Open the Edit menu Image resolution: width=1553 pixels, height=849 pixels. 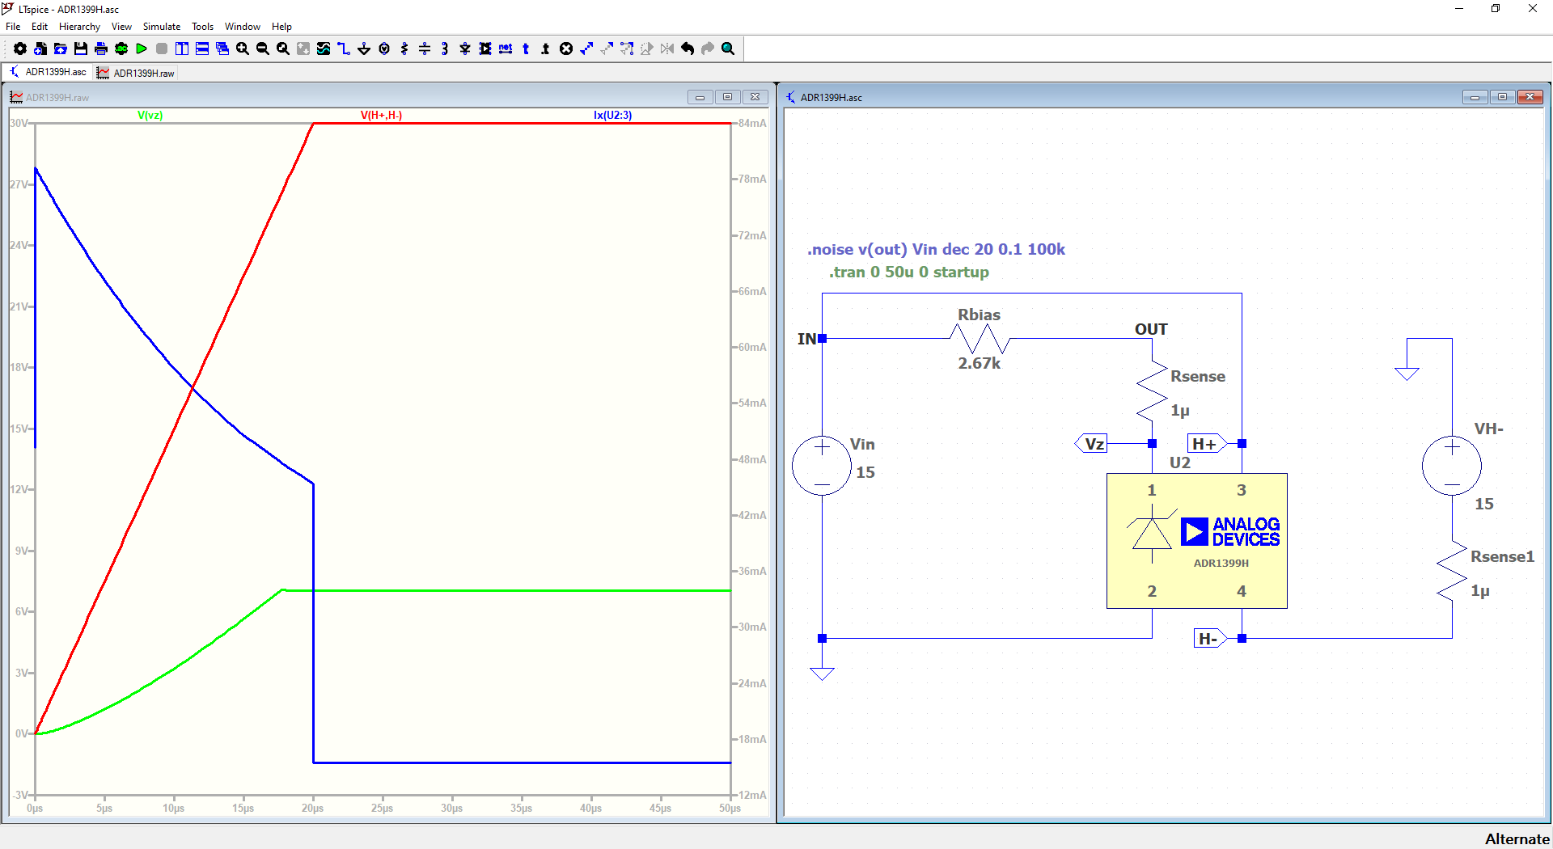[x=40, y=27]
